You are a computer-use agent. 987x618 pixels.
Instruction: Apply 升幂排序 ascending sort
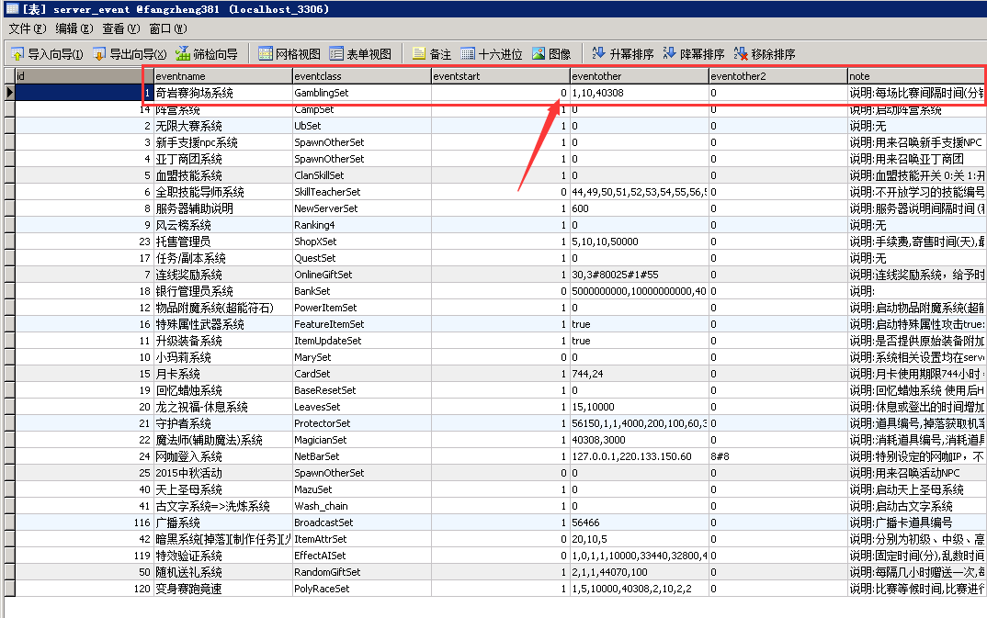(623, 54)
